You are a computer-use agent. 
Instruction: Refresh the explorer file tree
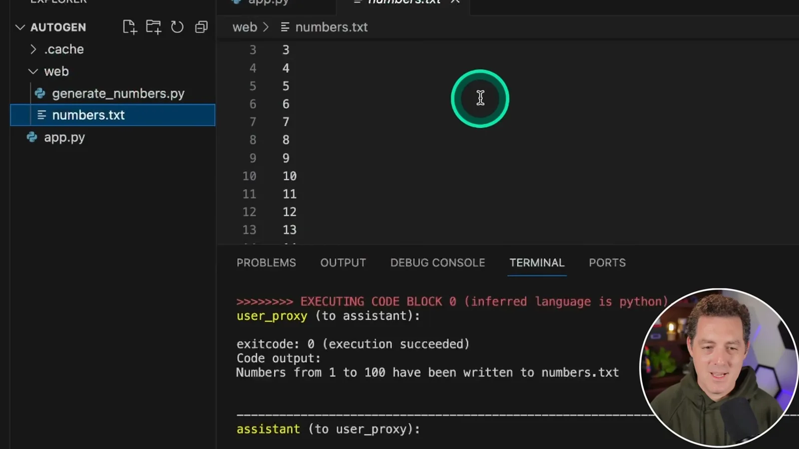(177, 27)
